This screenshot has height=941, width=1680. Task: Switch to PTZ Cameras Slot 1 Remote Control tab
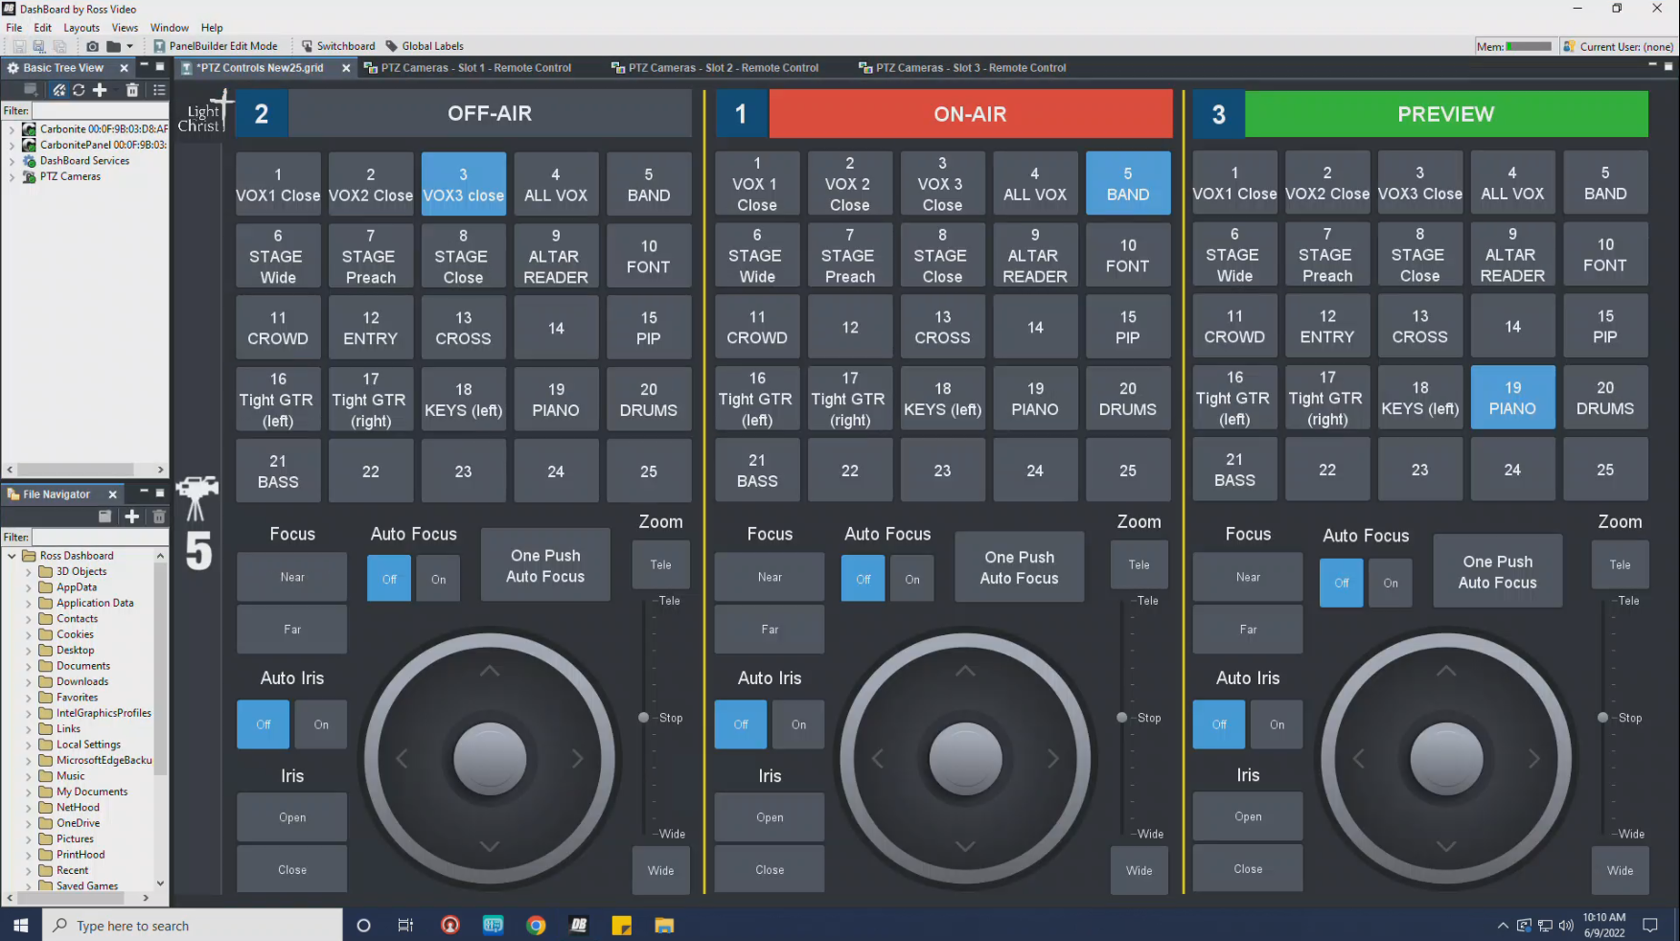pyautogui.click(x=468, y=68)
